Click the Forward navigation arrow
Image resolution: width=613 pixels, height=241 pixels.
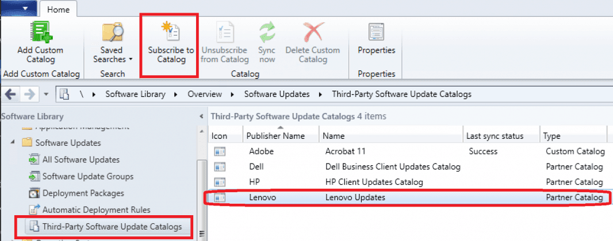[x=29, y=94]
